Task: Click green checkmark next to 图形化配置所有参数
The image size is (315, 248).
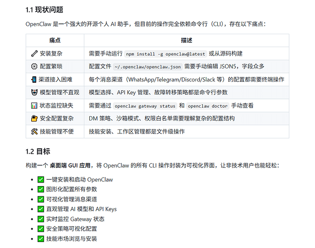Action: [x=41, y=189]
